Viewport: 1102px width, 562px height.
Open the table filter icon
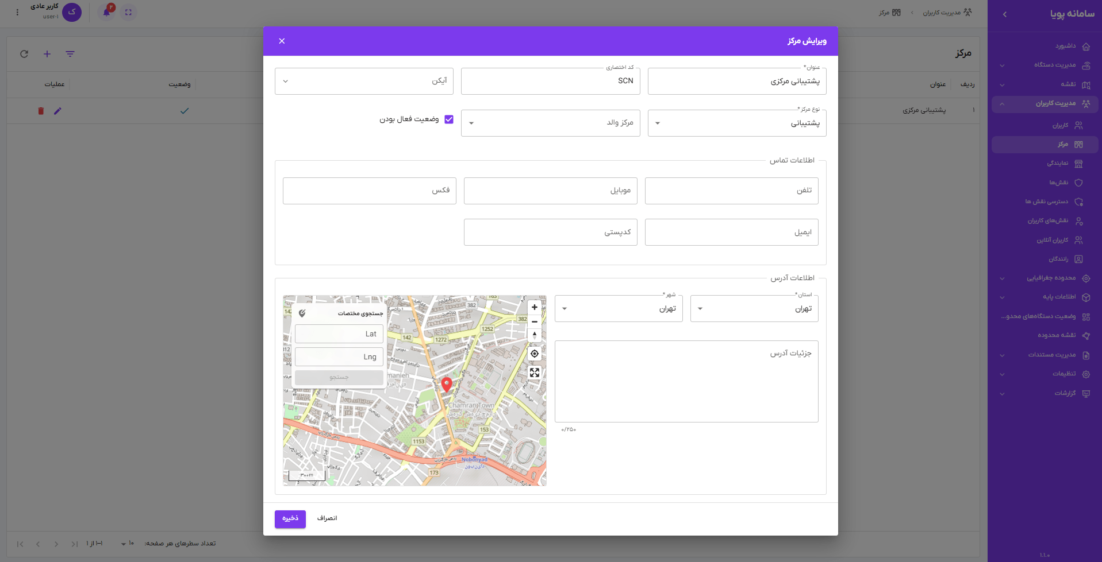click(70, 54)
